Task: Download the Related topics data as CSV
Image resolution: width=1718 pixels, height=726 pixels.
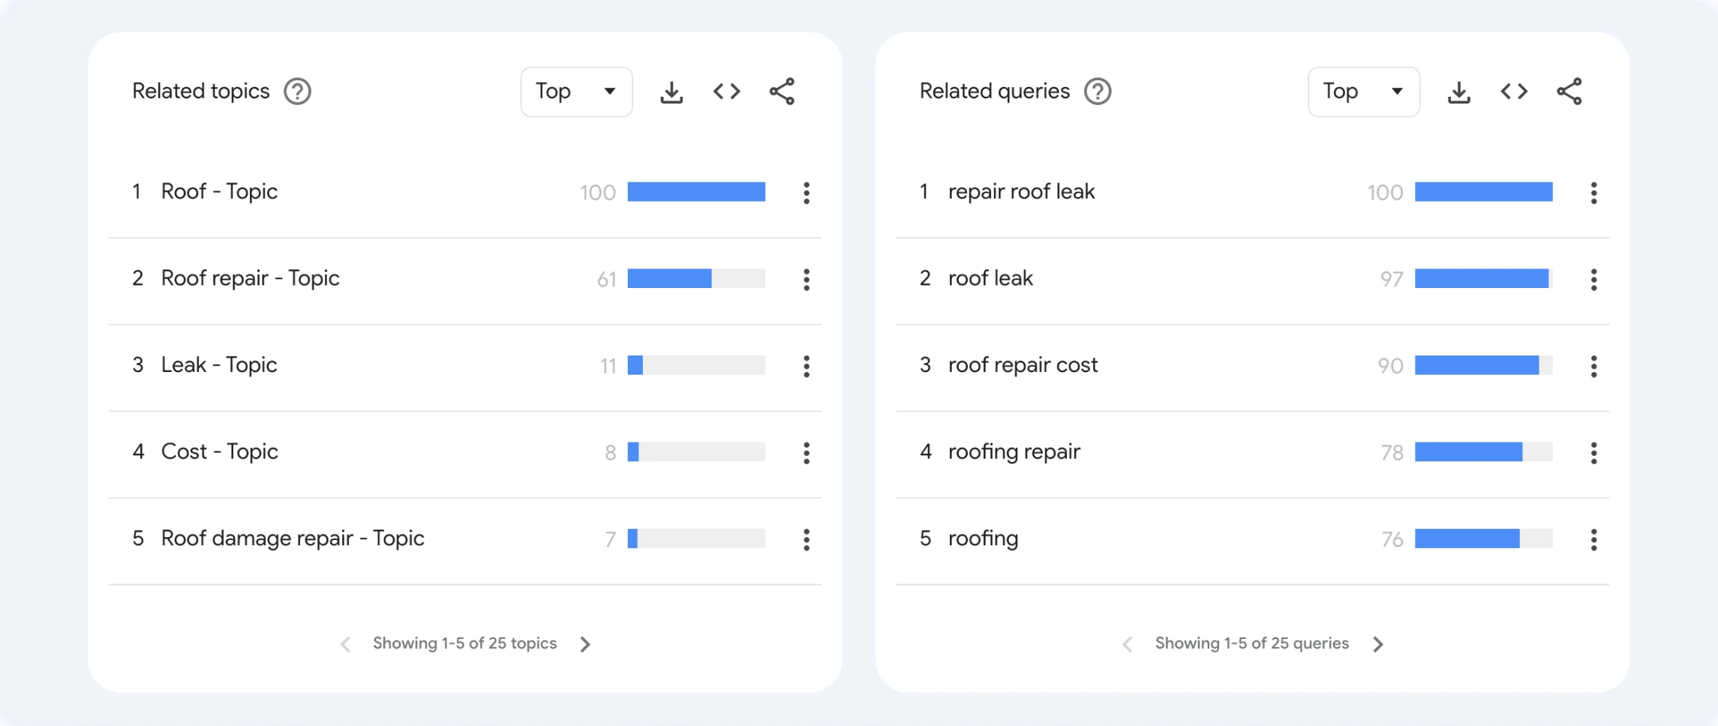Action: (671, 92)
